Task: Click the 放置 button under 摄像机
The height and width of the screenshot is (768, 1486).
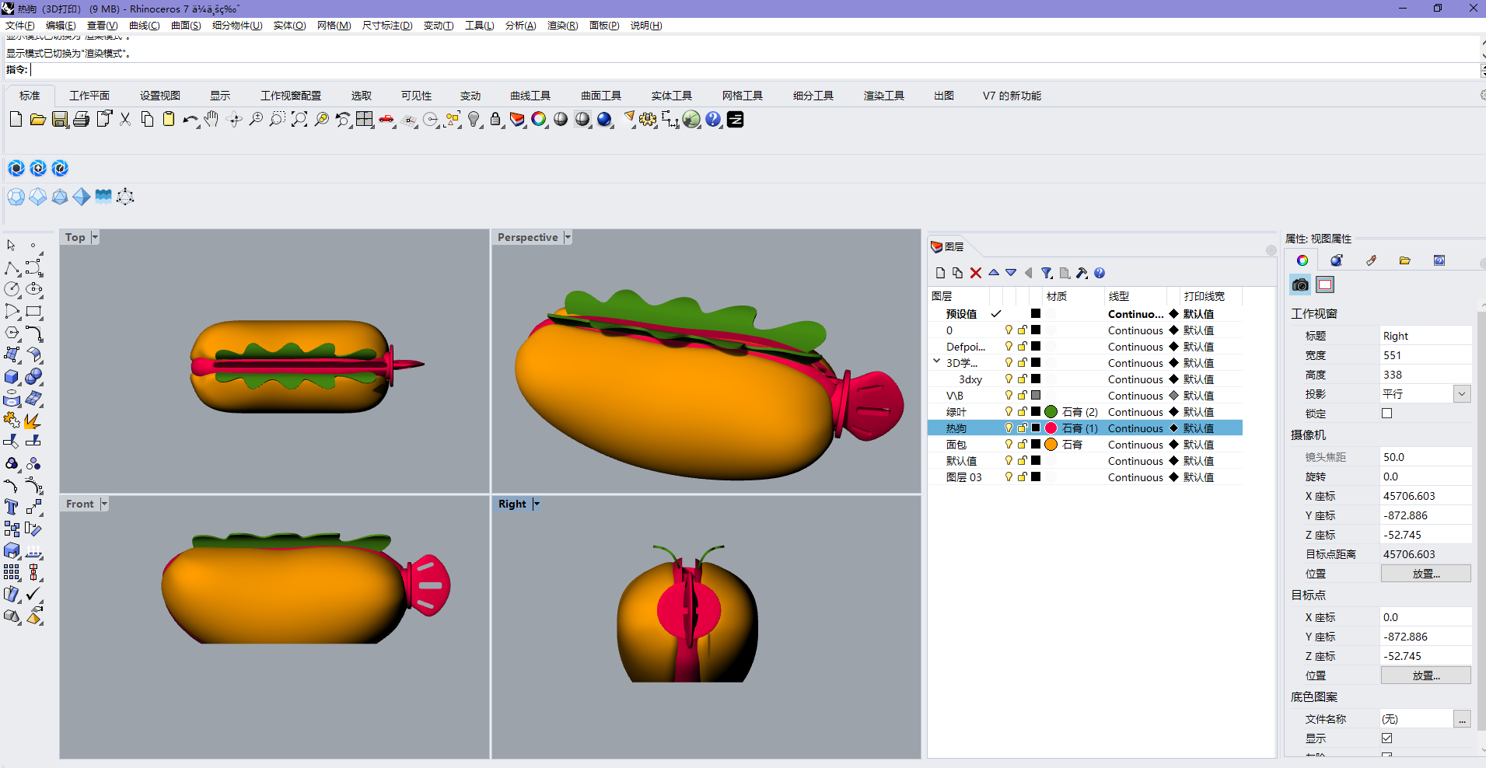Action: coord(1425,573)
